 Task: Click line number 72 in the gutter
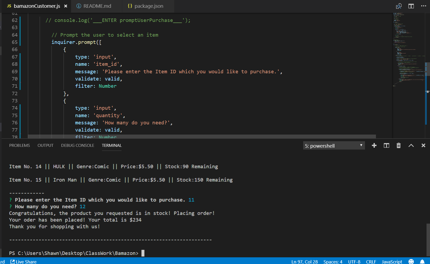14,93
